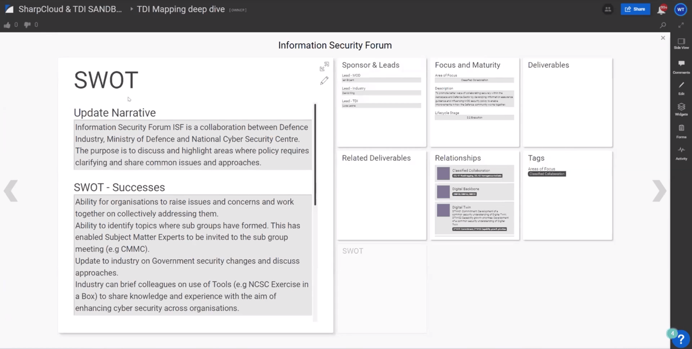
Task: Click the search magnifier icon
Action: 663,25
